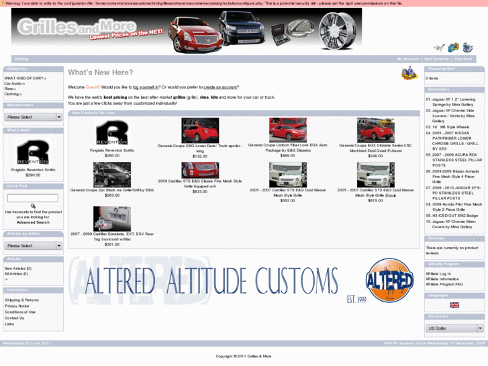Open Cart Contents in the navigation bar
This screenshot has height=366, width=488.
(x=436, y=59)
